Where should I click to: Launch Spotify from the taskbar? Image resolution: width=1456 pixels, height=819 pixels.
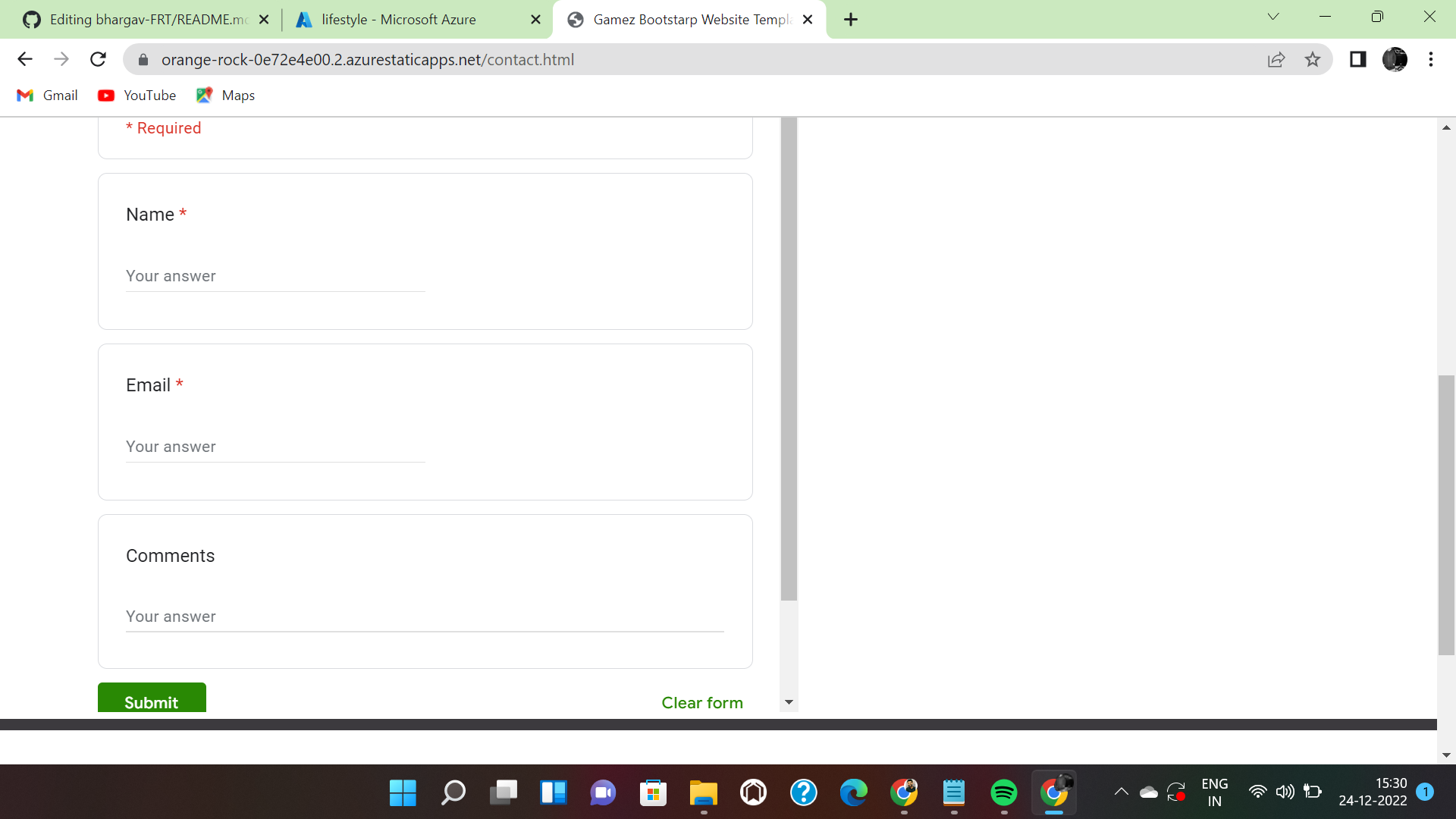[1004, 793]
